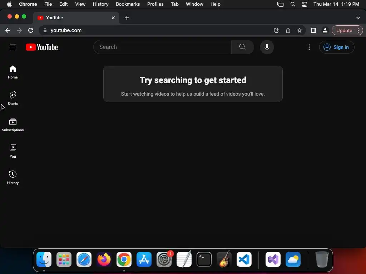Bookmark this tab with the star
Viewport: 366px width, 274px height.
tap(300, 30)
